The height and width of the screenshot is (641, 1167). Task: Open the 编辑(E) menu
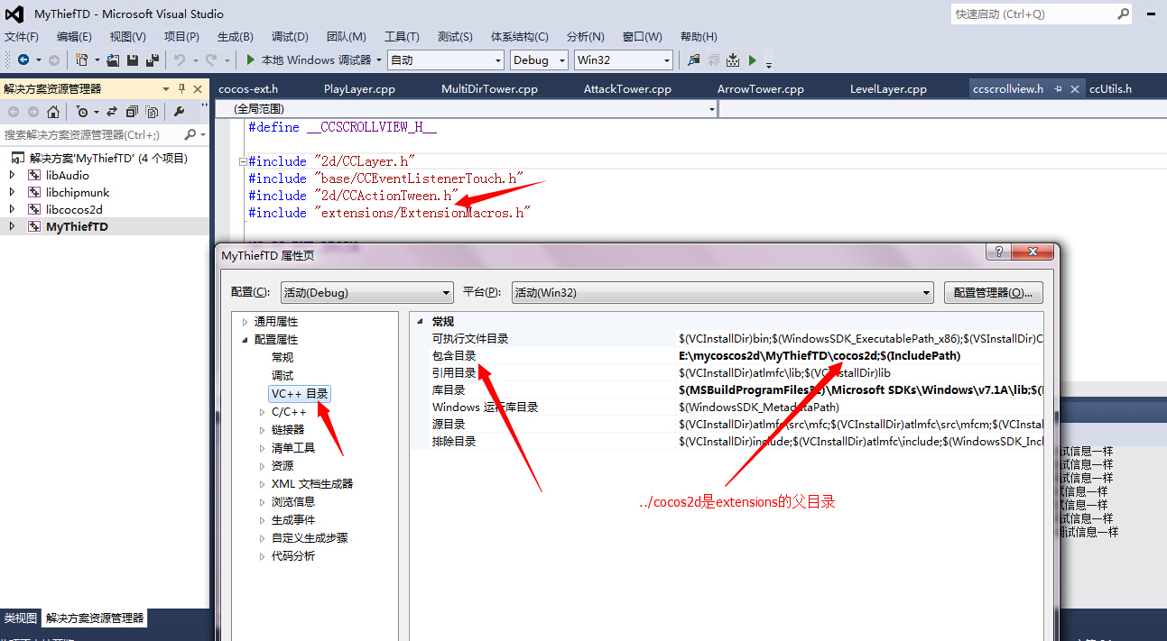(x=74, y=36)
